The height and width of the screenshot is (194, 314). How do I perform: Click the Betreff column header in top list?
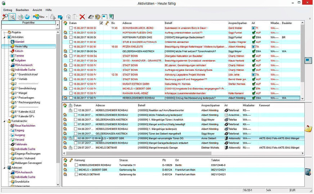(169, 23)
